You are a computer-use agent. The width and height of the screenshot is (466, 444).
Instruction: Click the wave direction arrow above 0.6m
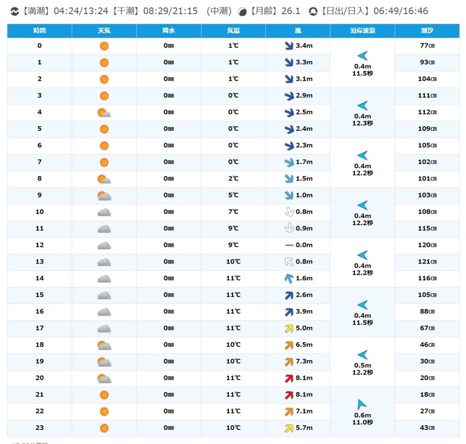pyautogui.click(x=362, y=404)
